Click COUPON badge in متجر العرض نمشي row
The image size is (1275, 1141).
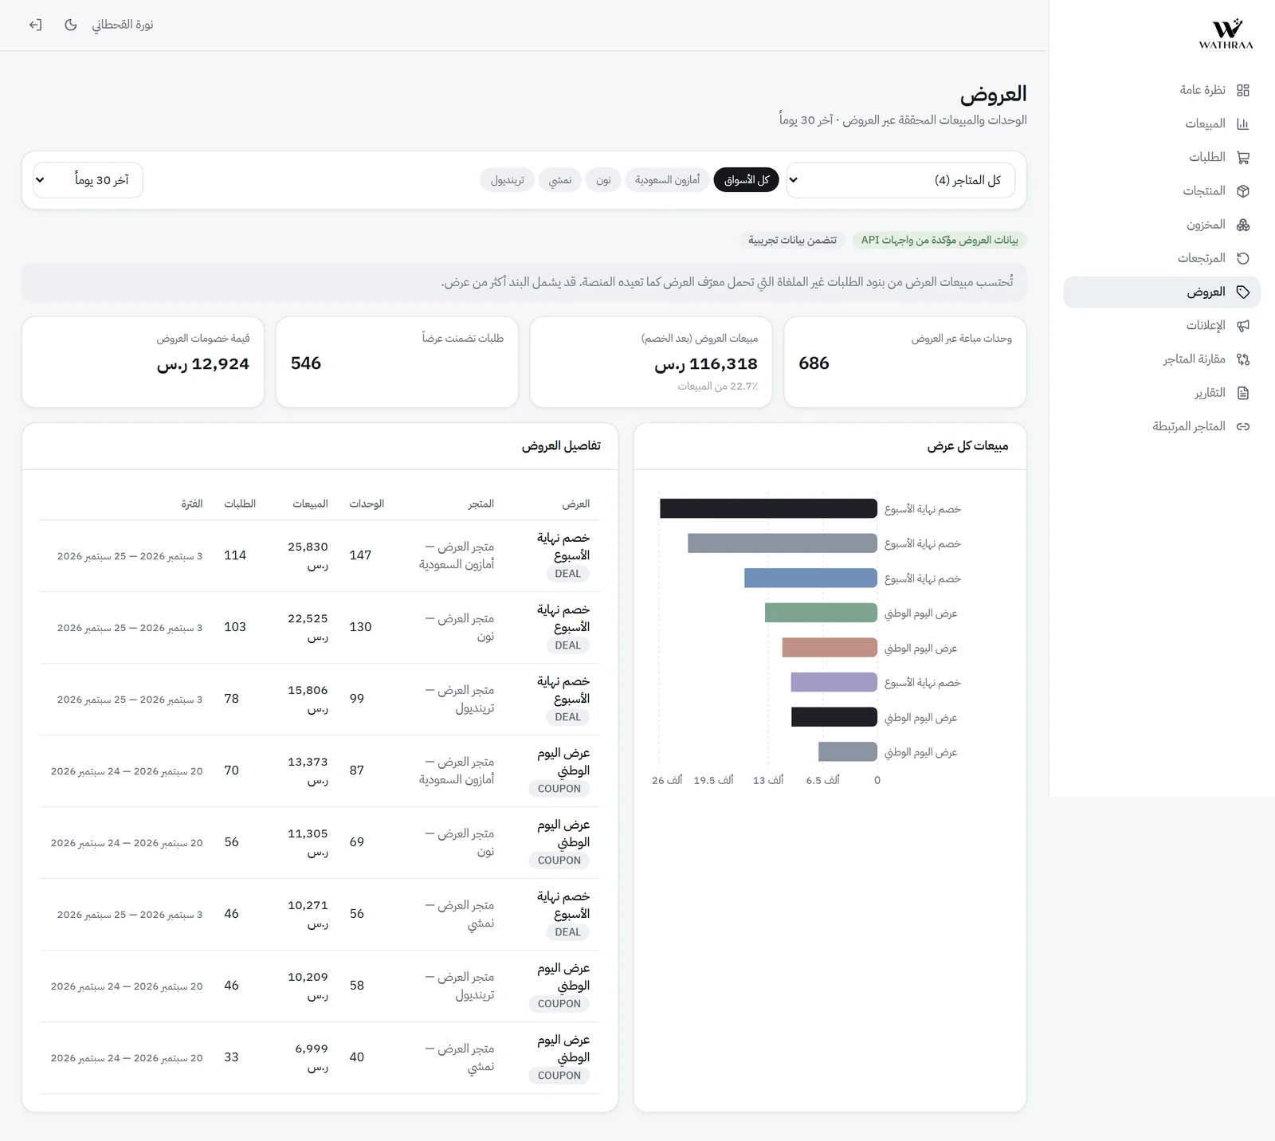(559, 1076)
